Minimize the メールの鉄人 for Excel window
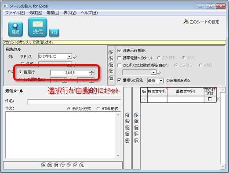229x173 pixels. pos(200,6)
